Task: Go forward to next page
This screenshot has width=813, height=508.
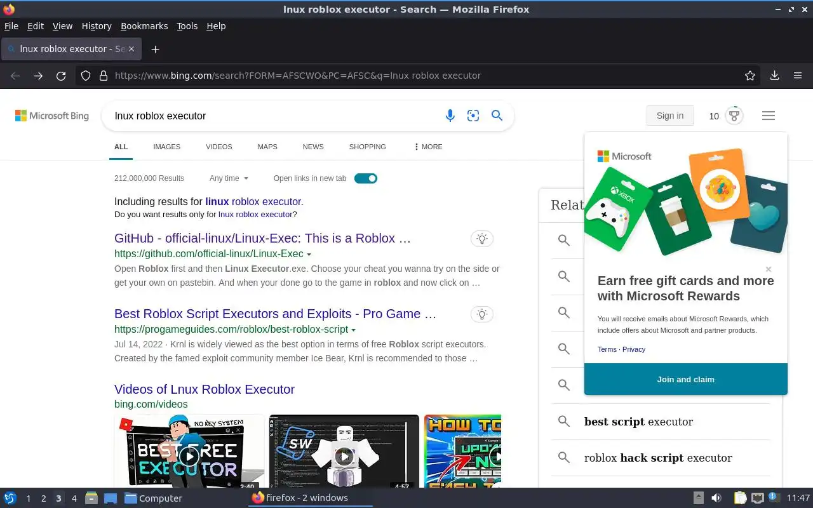Action: click(x=38, y=76)
